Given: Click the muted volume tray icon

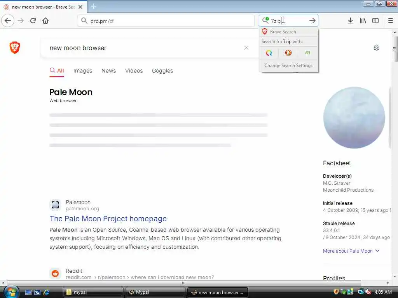Looking at the screenshot, I should click(x=368, y=292).
